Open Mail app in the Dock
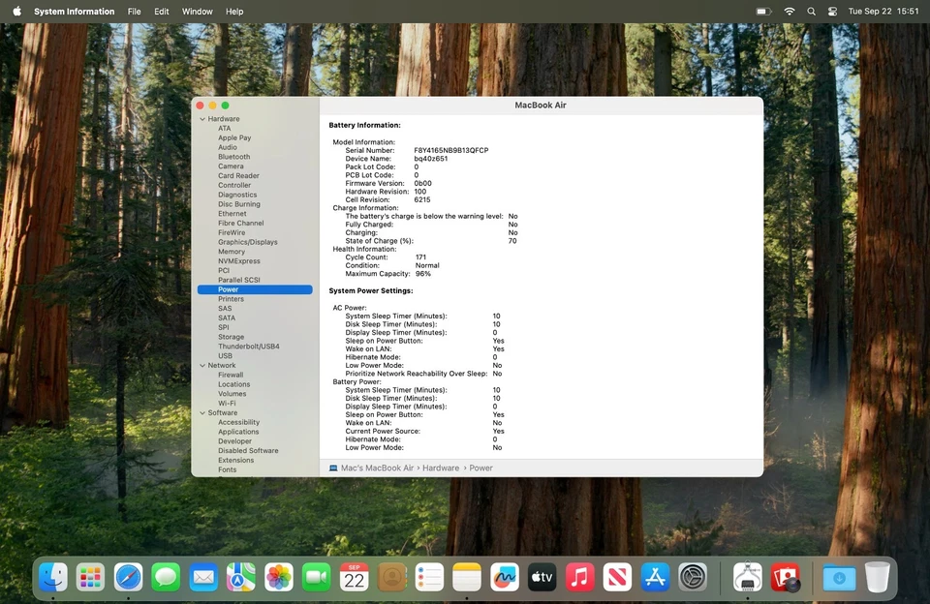The height and width of the screenshot is (604, 930). (203, 577)
